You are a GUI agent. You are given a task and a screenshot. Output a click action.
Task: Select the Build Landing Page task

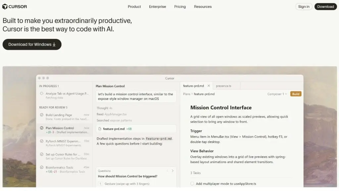65,117
